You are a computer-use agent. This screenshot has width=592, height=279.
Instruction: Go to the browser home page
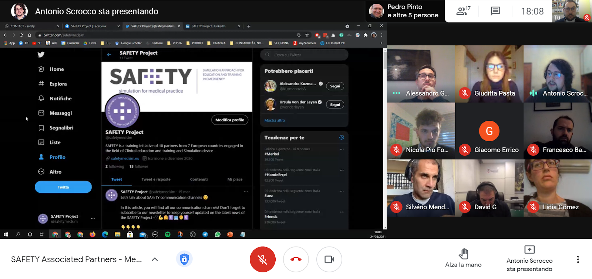pos(30,35)
